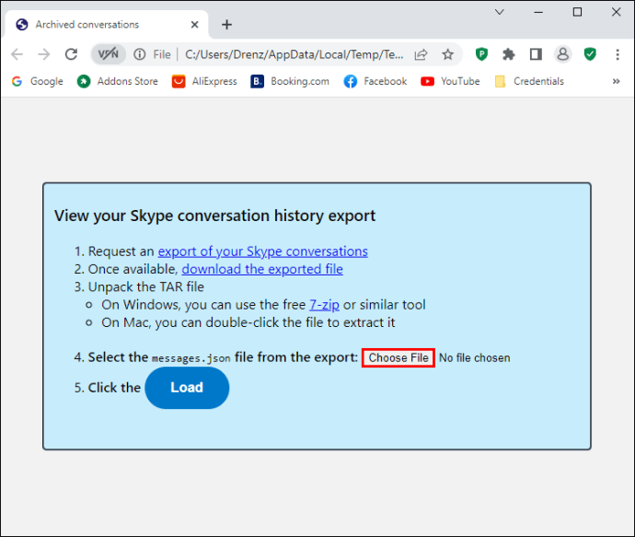This screenshot has height=537, width=635.
Task: Maximize the browser window
Action: pos(577,12)
